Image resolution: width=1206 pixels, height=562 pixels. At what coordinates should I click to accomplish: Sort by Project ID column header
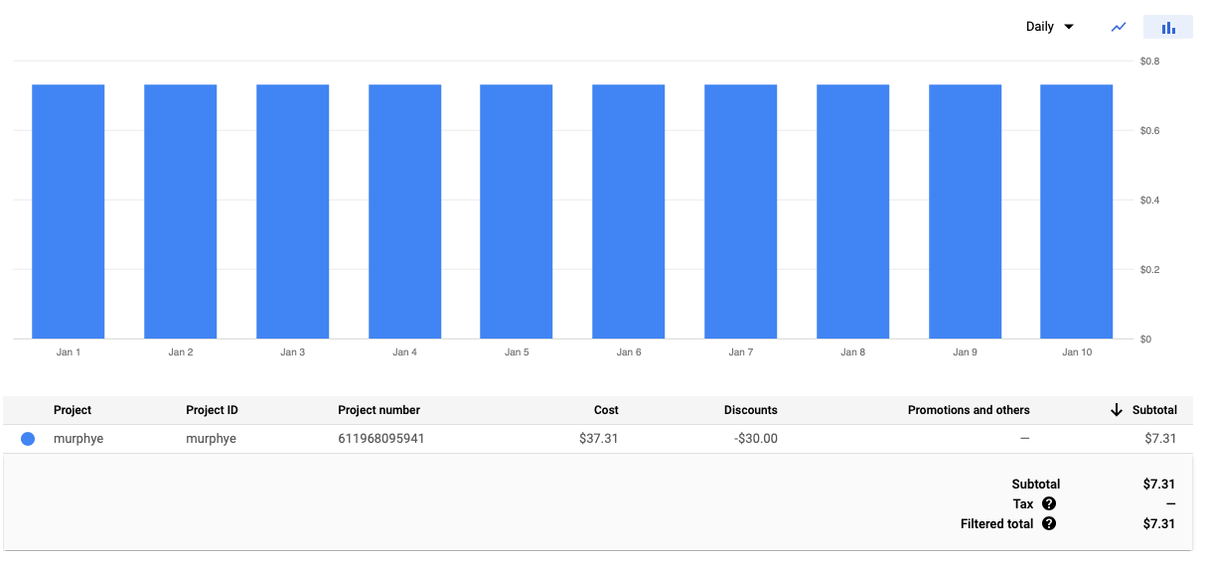pyautogui.click(x=212, y=410)
